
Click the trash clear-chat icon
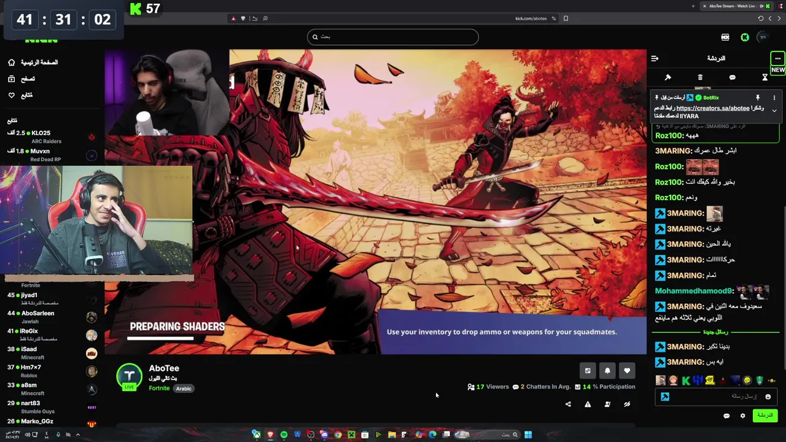click(x=700, y=77)
